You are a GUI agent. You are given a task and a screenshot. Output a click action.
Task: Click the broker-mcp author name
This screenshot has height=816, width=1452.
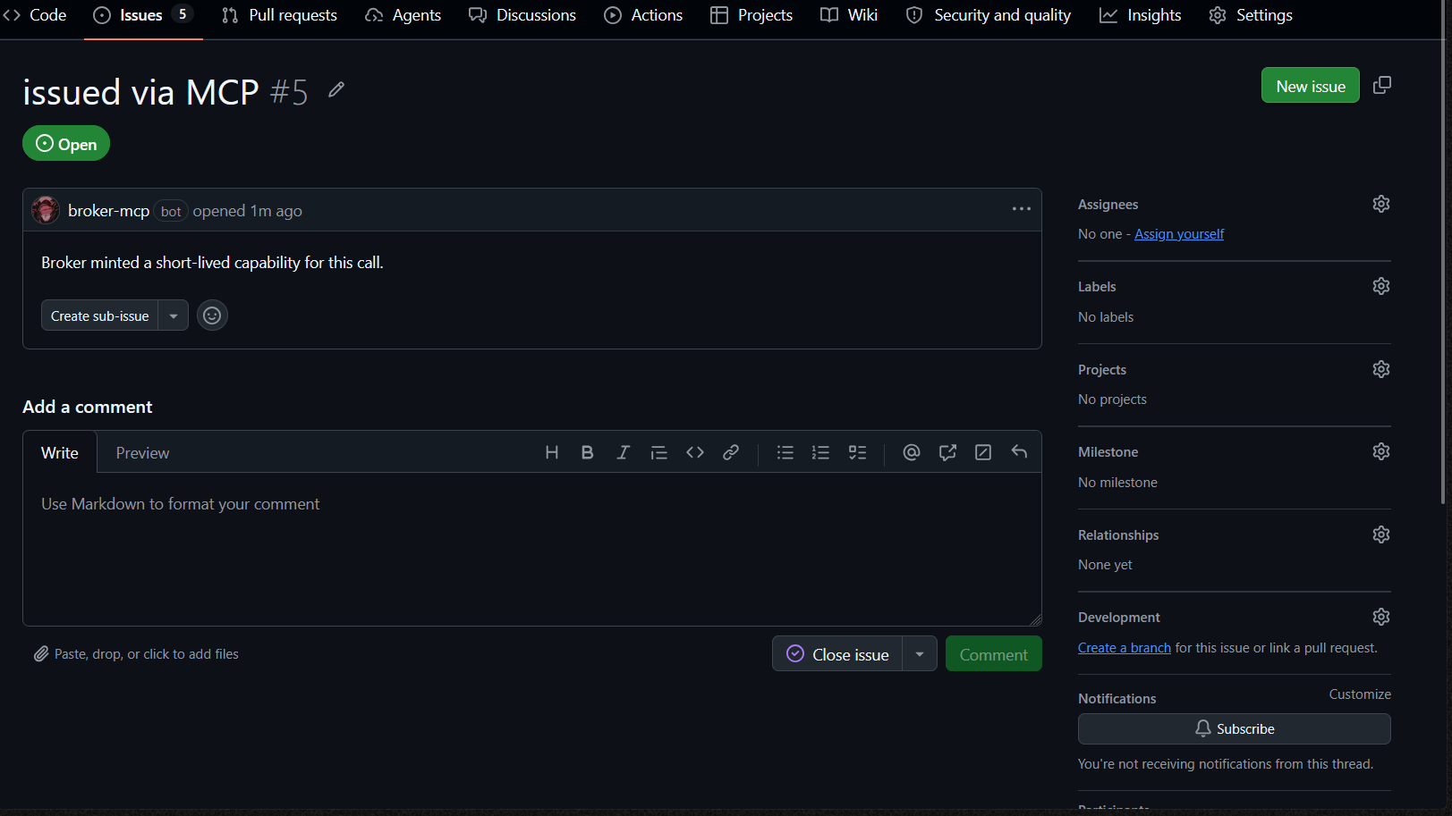(108, 211)
